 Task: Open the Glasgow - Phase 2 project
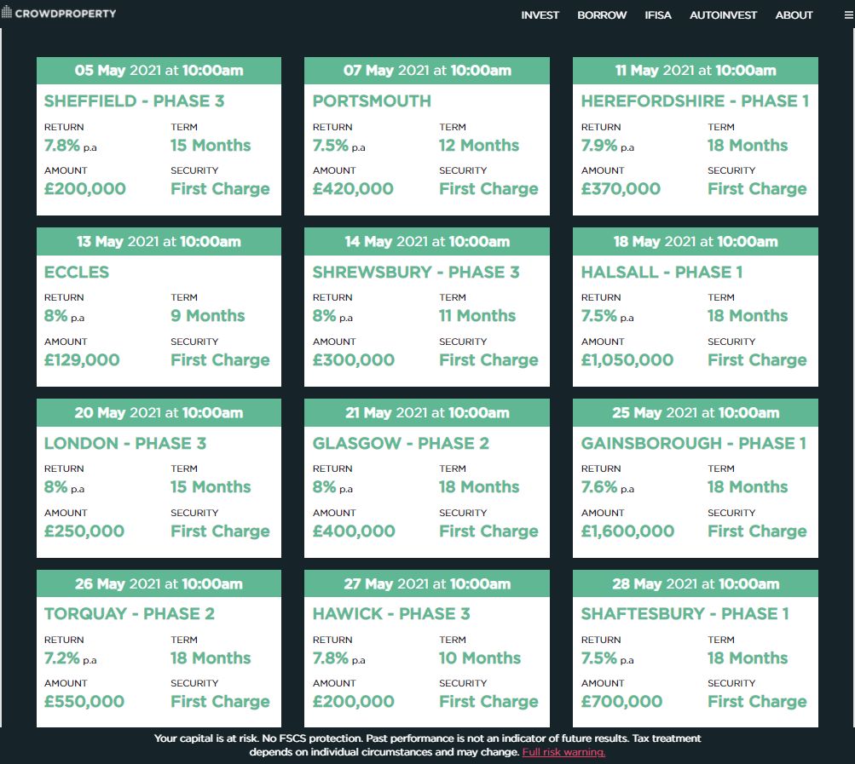click(x=401, y=443)
